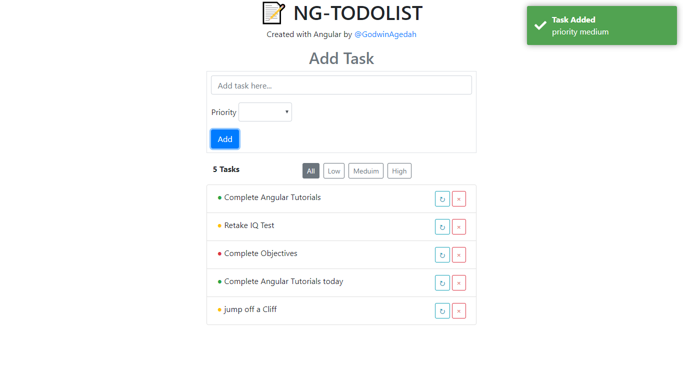Viewport: 683px width, 384px height.
Task: Delete Complete Angular Tutorials today task
Action: point(459,283)
